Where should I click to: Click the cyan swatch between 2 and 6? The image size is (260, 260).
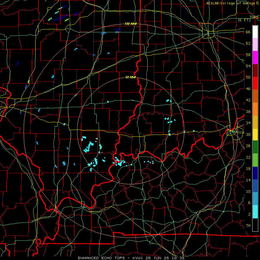[255, 212]
